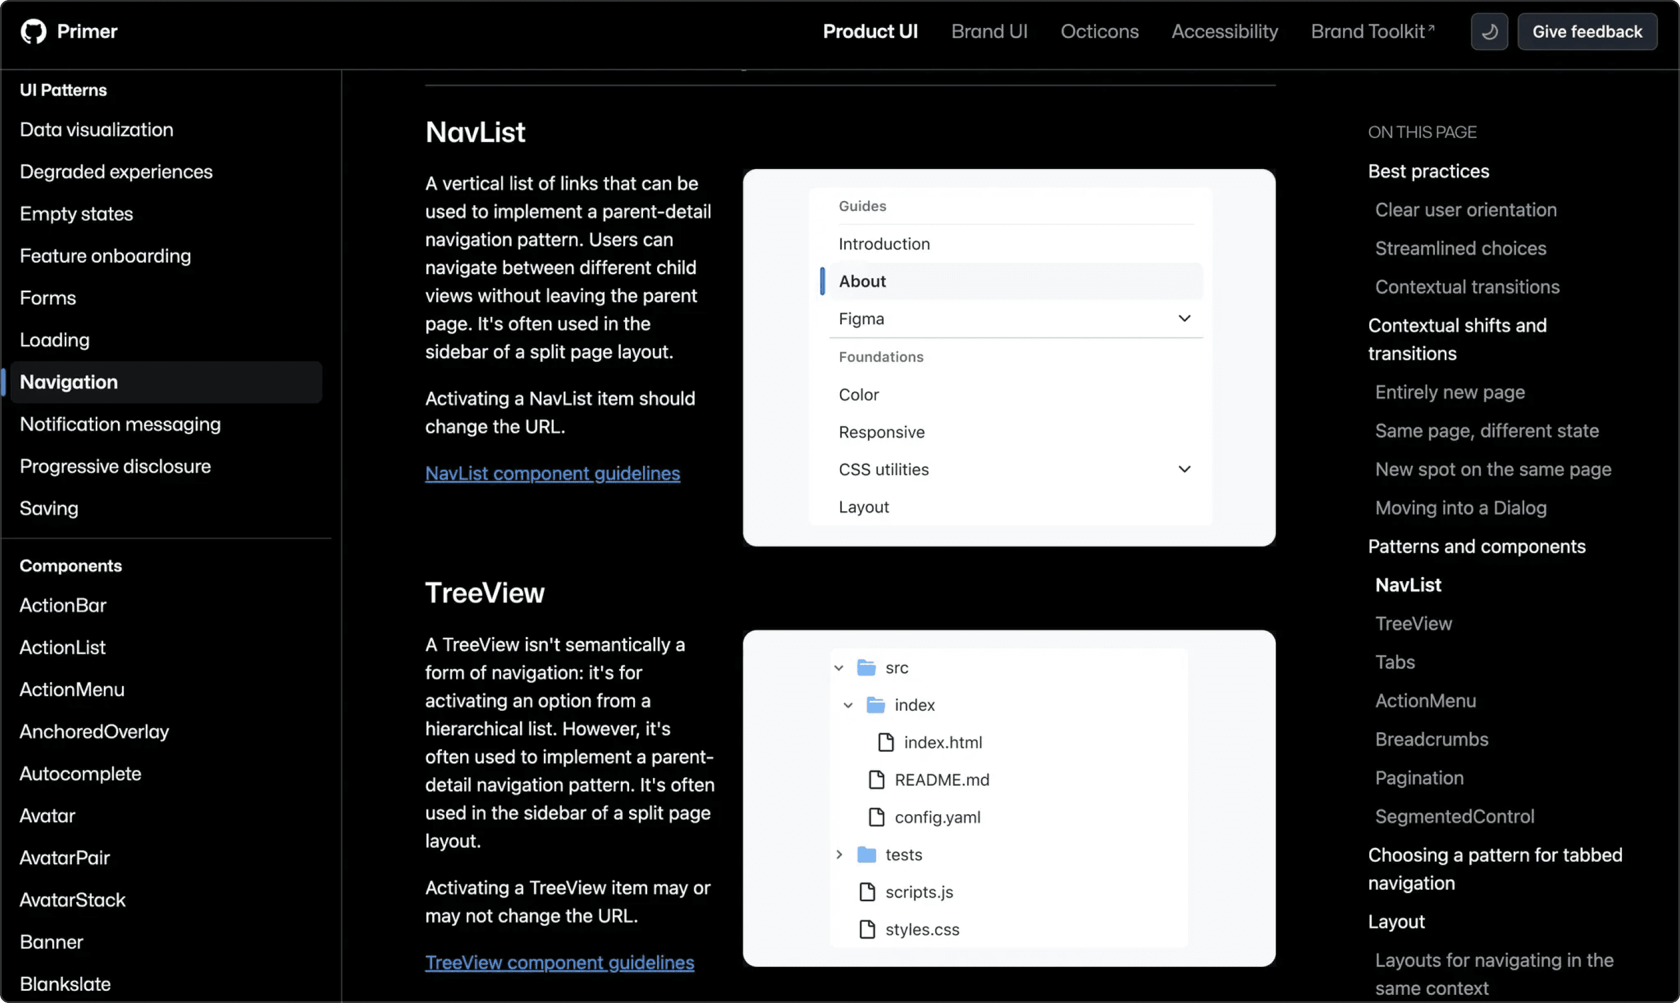Open Feature onboarding sidebar item
Image resolution: width=1680 pixels, height=1003 pixels.
[x=105, y=256]
